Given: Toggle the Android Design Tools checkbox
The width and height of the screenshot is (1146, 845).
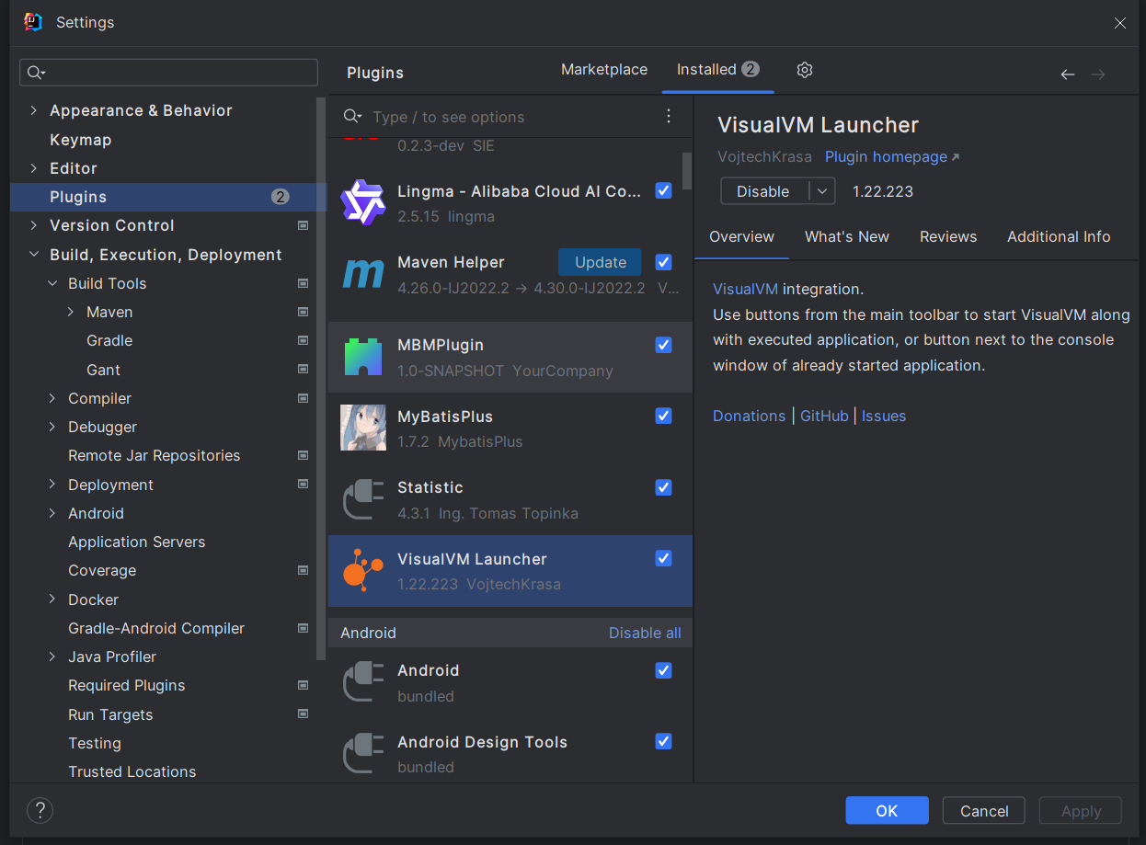Looking at the screenshot, I should coord(663,741).
